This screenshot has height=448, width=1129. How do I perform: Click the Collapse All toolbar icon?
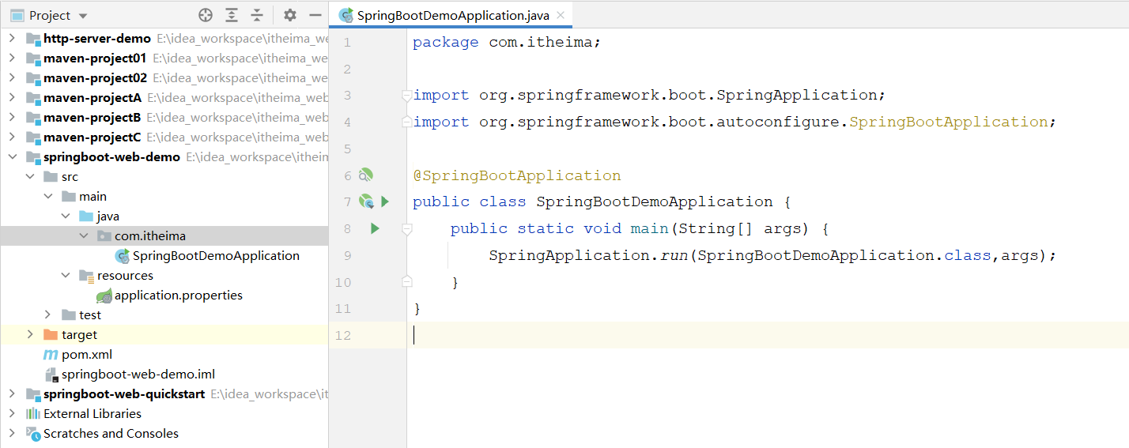pyautogui.click(x=257, y=15)
